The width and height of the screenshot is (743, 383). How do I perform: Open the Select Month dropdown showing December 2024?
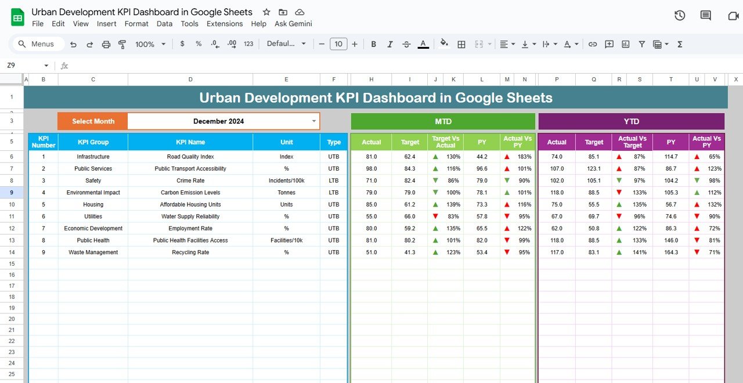pos(313,121)
